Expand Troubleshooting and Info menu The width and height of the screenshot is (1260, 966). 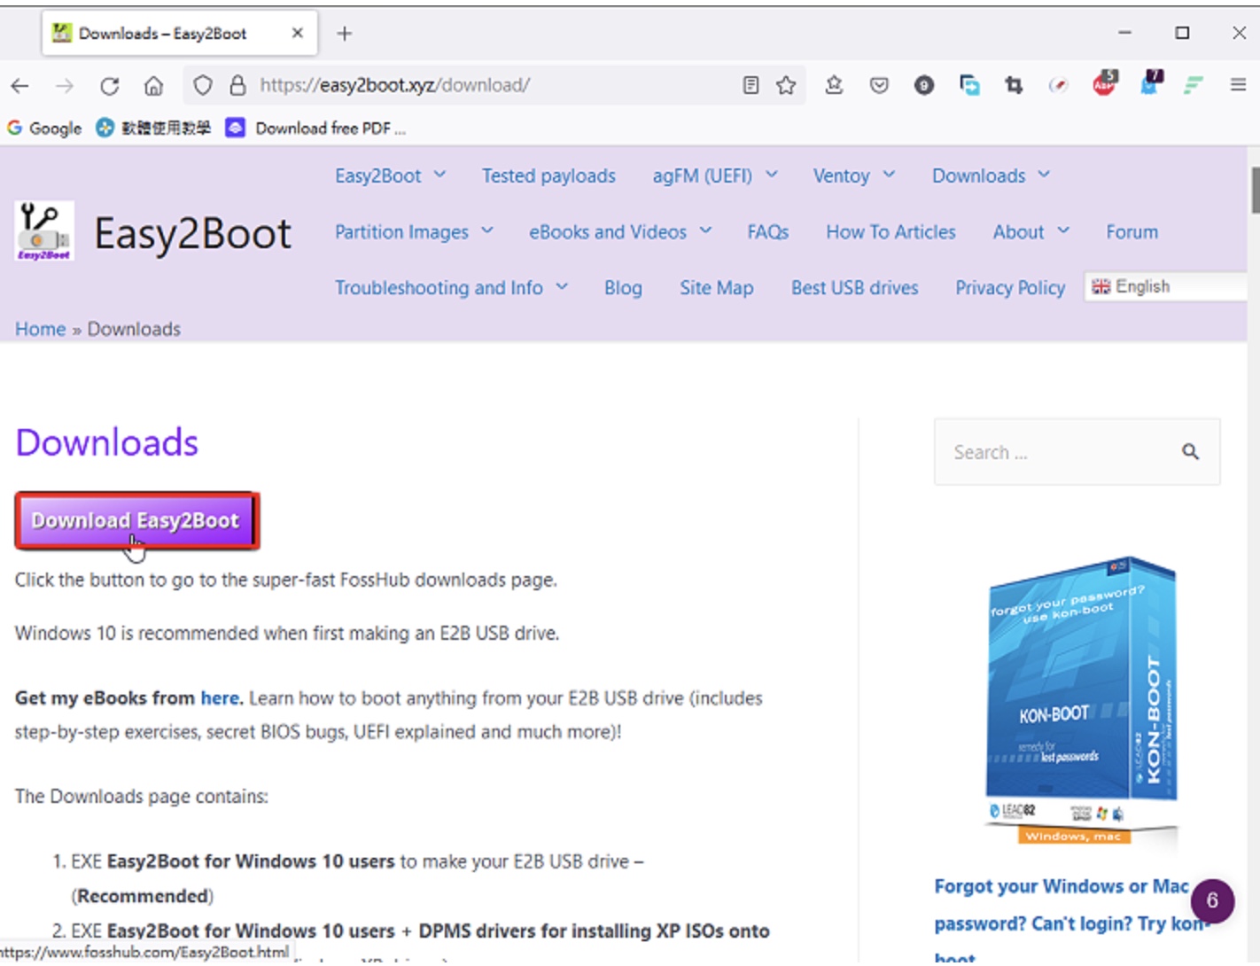coord(451,288)
